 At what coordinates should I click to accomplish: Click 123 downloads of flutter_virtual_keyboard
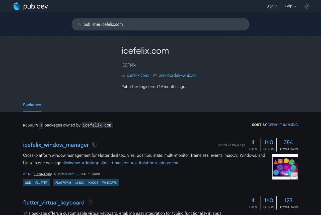288,203
